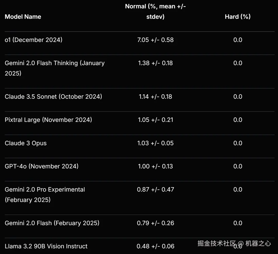Click the 'Model Name' column header
The width and height of the screenshot is (278, 254).
point(23,17)
